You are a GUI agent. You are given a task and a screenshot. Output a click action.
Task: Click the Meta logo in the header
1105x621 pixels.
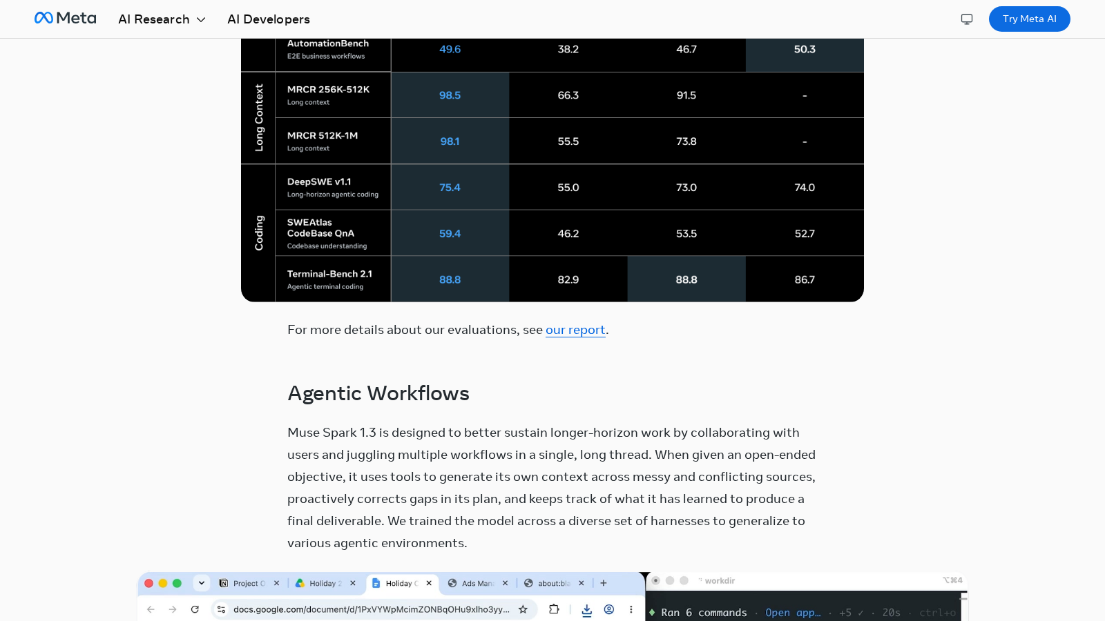click(x=66, y=19)
